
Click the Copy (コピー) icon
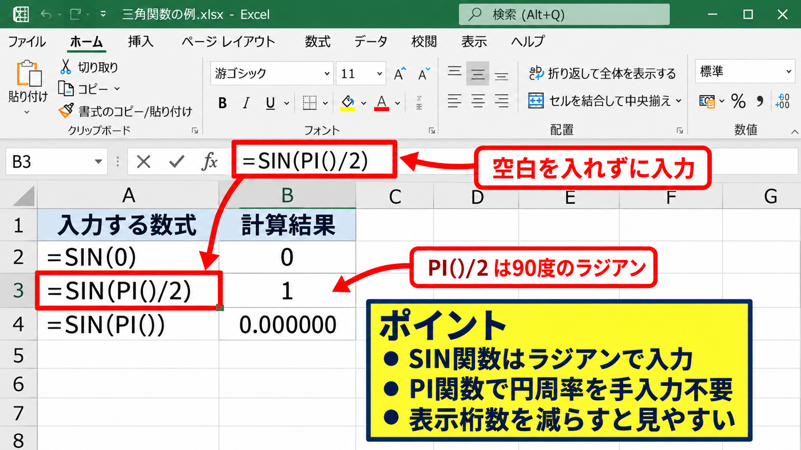(x=66, y=89)
